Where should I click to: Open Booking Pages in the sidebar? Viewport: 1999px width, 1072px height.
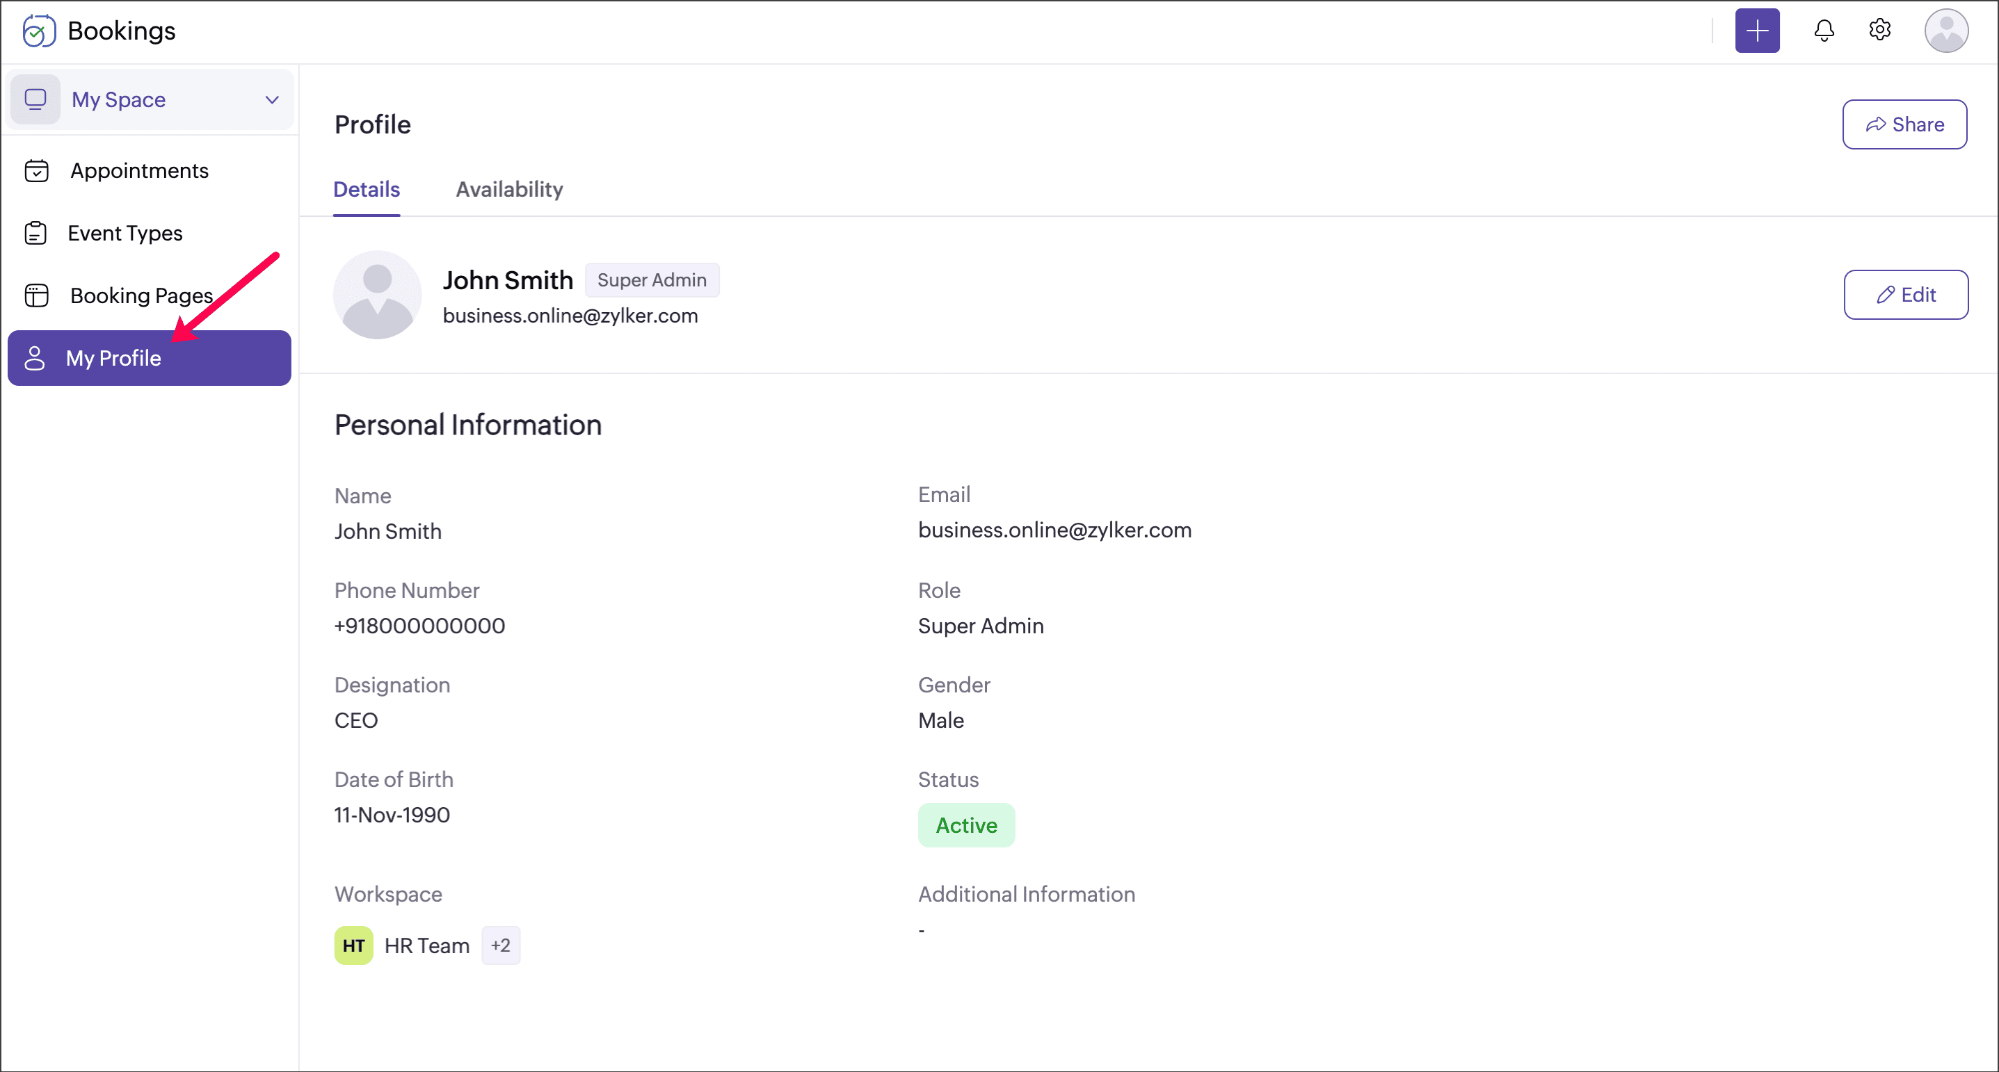[149, 295]
